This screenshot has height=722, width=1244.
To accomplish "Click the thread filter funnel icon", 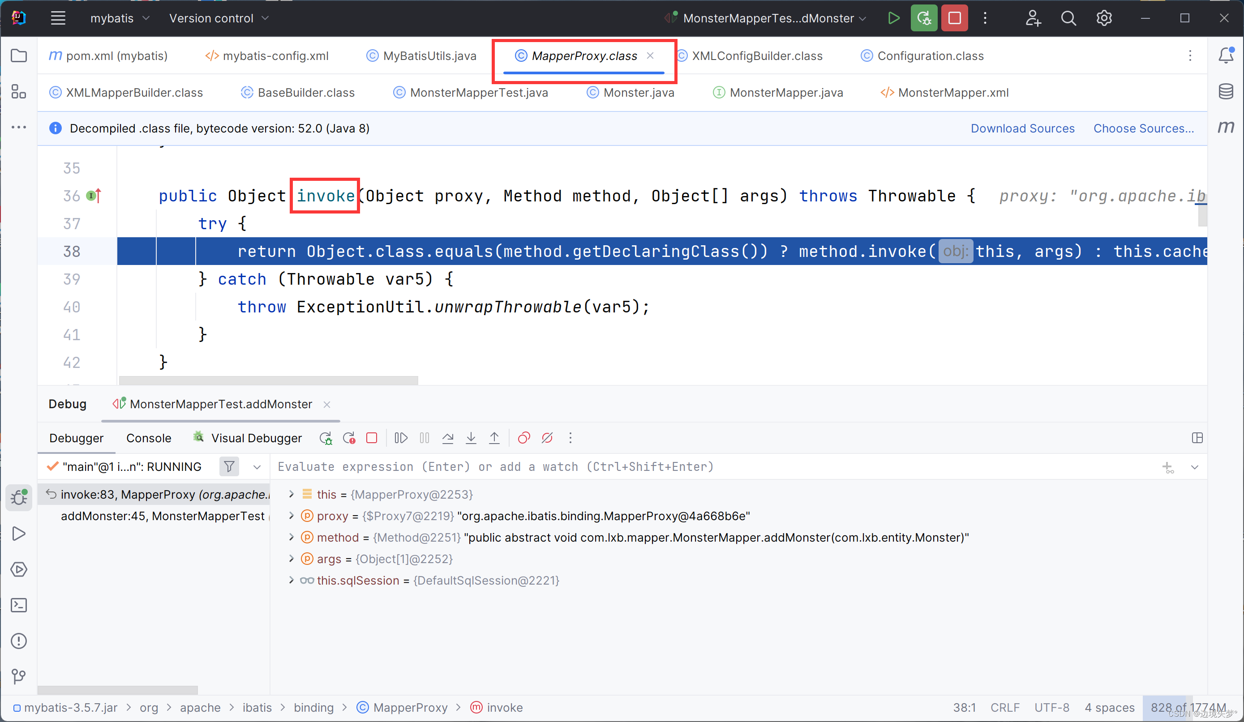I will (x=229, y=466).
